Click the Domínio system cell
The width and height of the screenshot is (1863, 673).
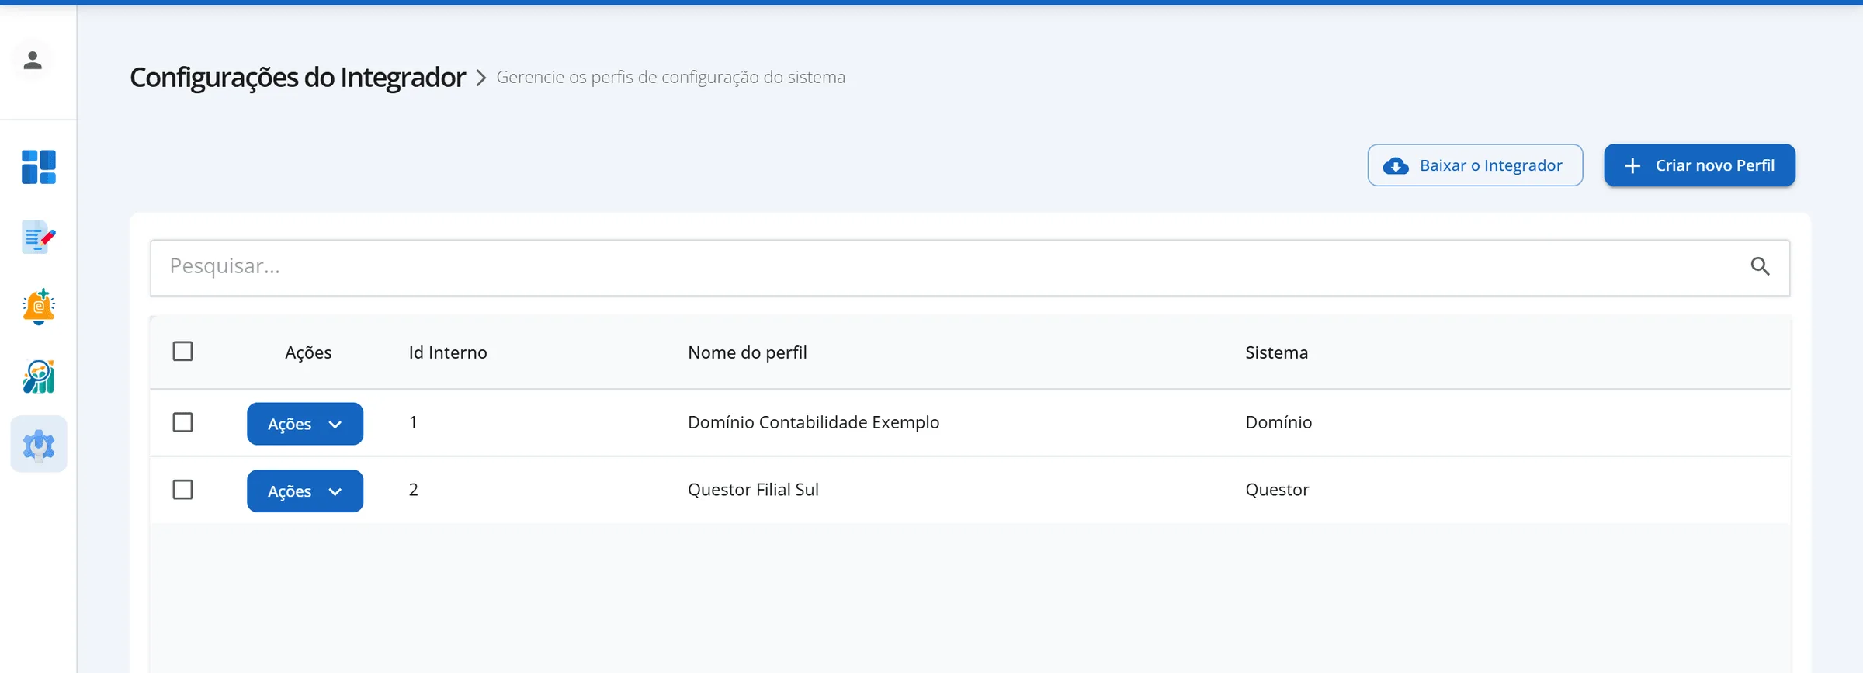coord(1278,422)
